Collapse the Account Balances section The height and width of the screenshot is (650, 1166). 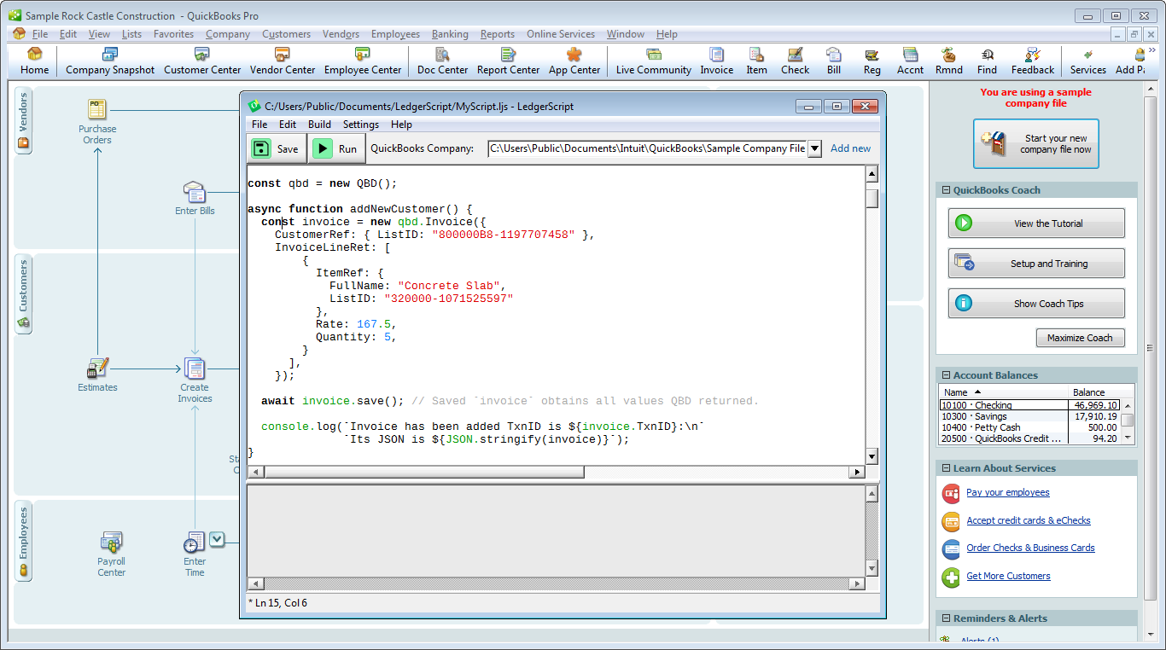point(946,375)
